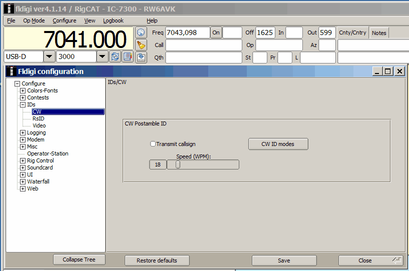Click the fldigi icon in configuration title bar
This screenshot has height=271, width=409.
(12, 71)
